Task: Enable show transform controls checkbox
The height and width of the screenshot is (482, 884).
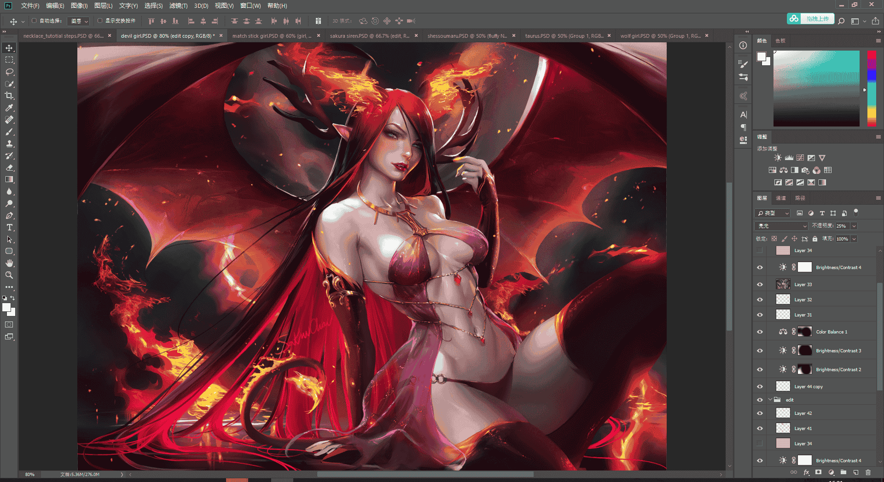Action: click(100, 21)
